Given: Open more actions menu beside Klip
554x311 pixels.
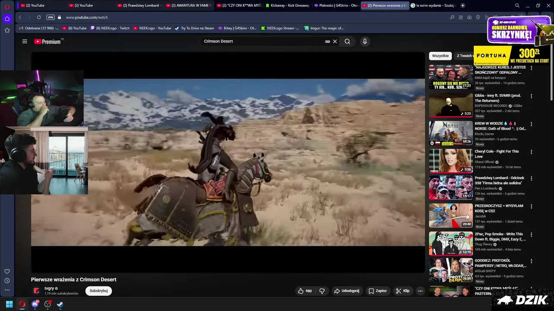Looking at the screenshot, I should coord(420,291).
